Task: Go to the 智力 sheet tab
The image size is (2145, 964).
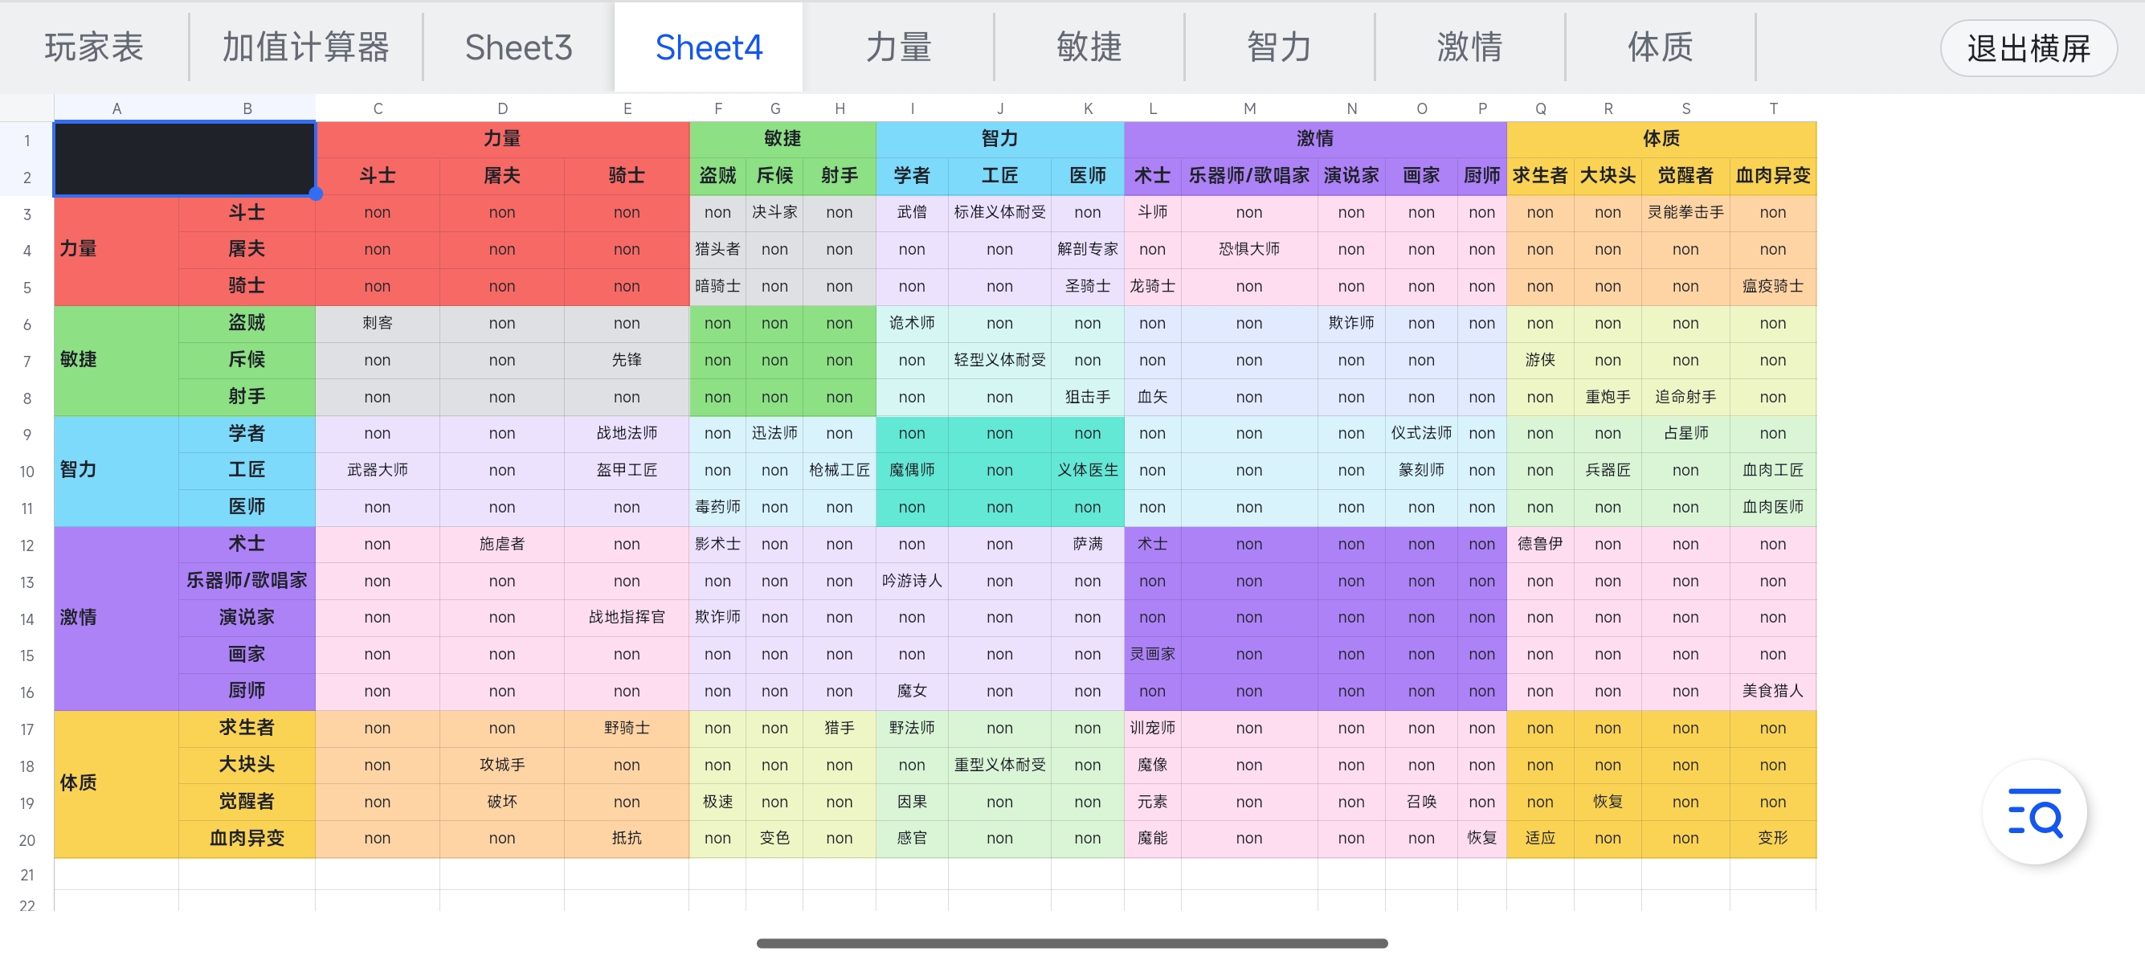Action: pos(1279,47)
